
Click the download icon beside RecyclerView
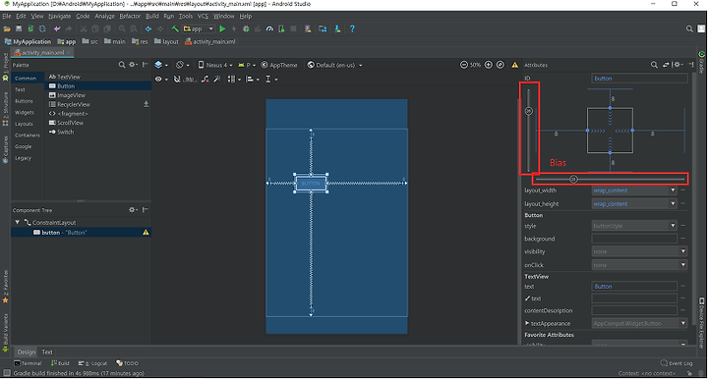point(146,104)
